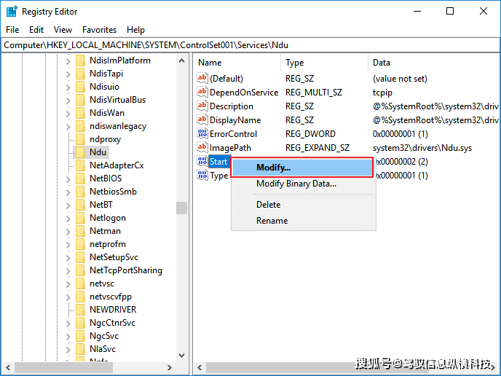
Task: Click the tree pane vertical scrollbar thumb
Action: pyautogui.click(x=181, y=208)
